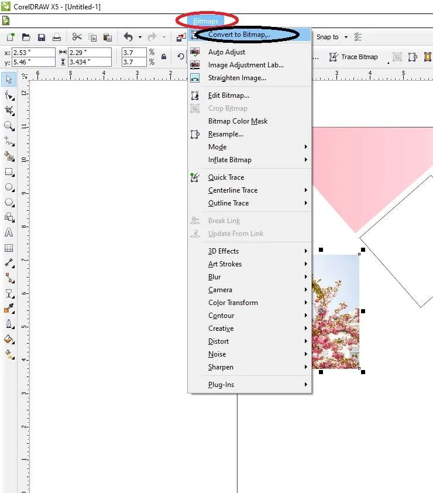433x493 pixels.
Task: Select the Interactive Blend tool
Action: (x=9, y=294)
